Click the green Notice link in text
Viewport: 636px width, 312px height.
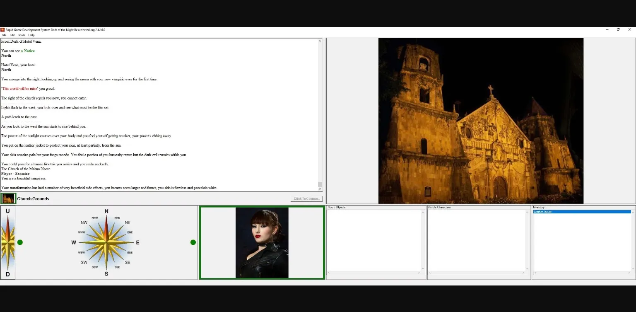(29, 51)
